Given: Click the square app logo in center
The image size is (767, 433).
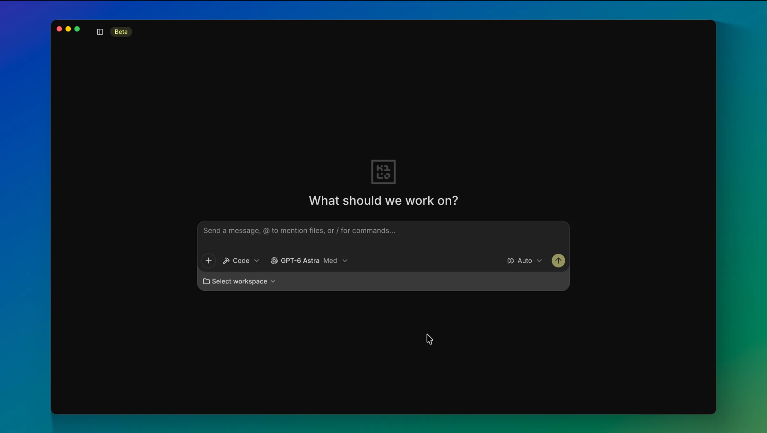Looking at the screenshot, I should [383, 172].
